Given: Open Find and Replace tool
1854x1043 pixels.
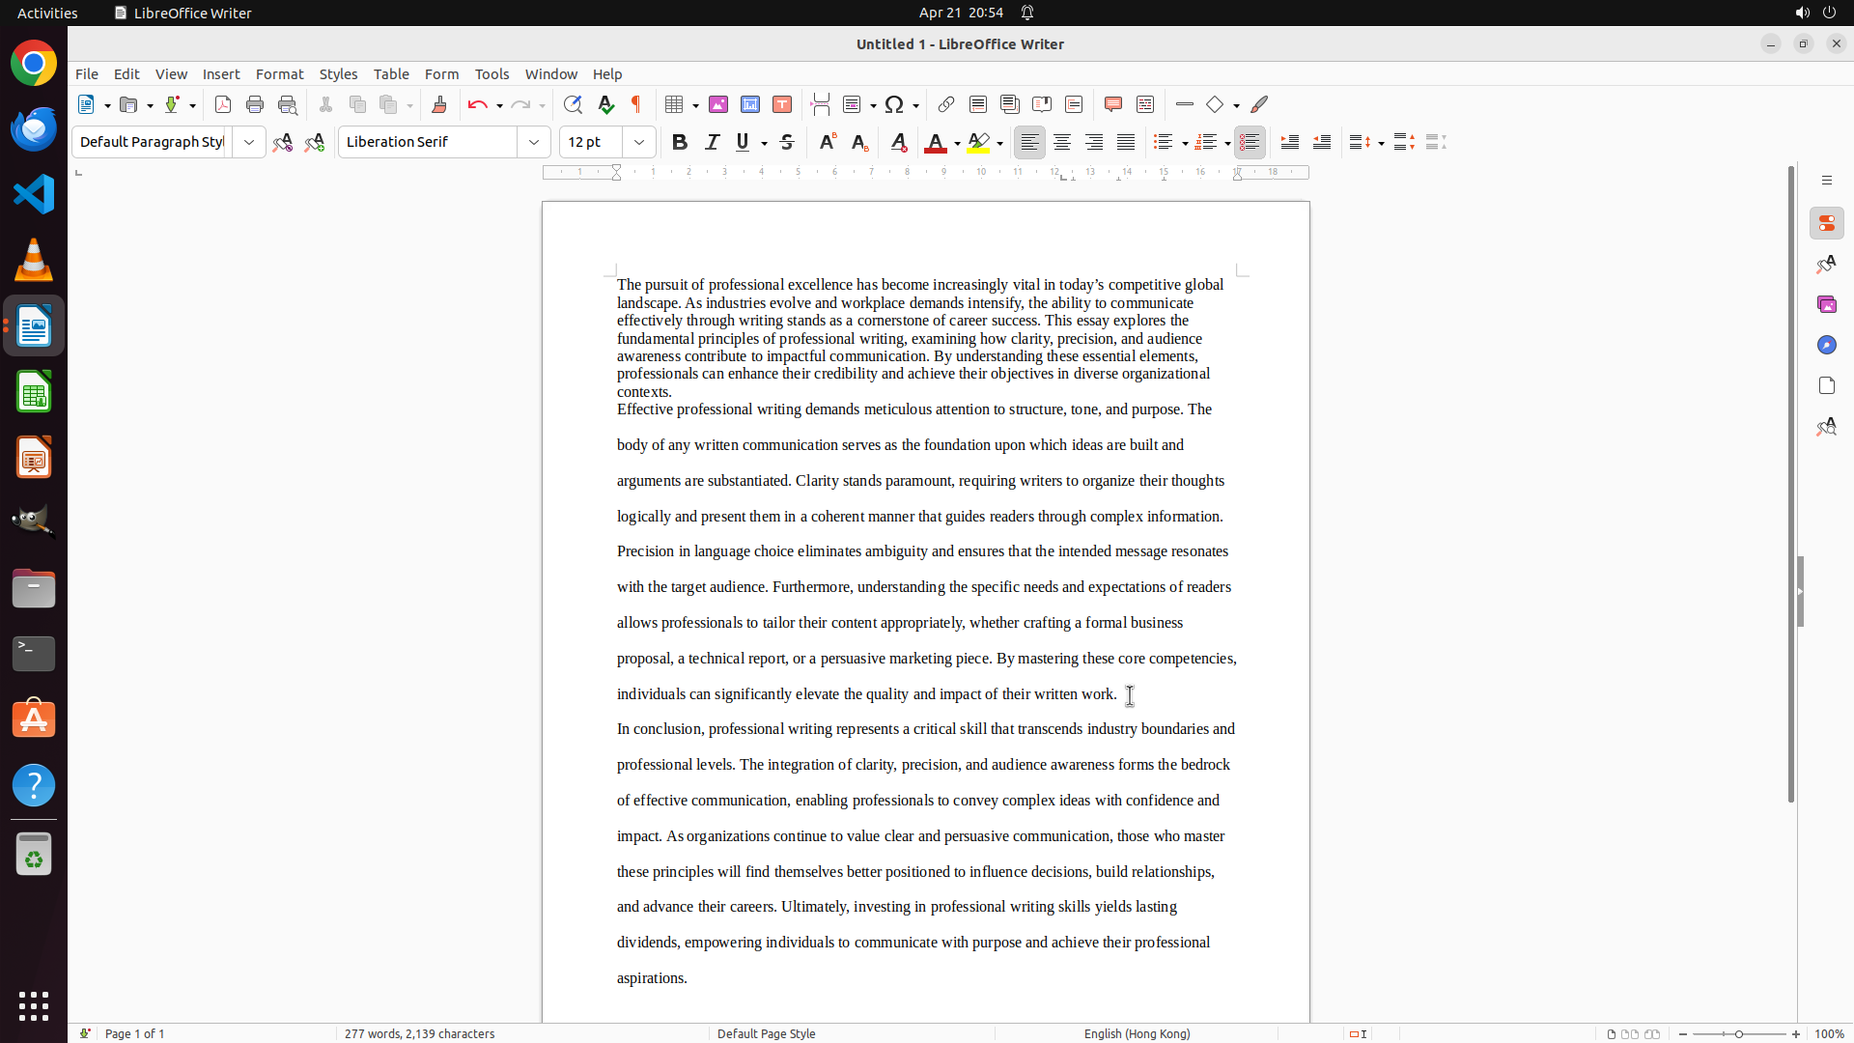Looking at the screenshot, I should [573, 104].
